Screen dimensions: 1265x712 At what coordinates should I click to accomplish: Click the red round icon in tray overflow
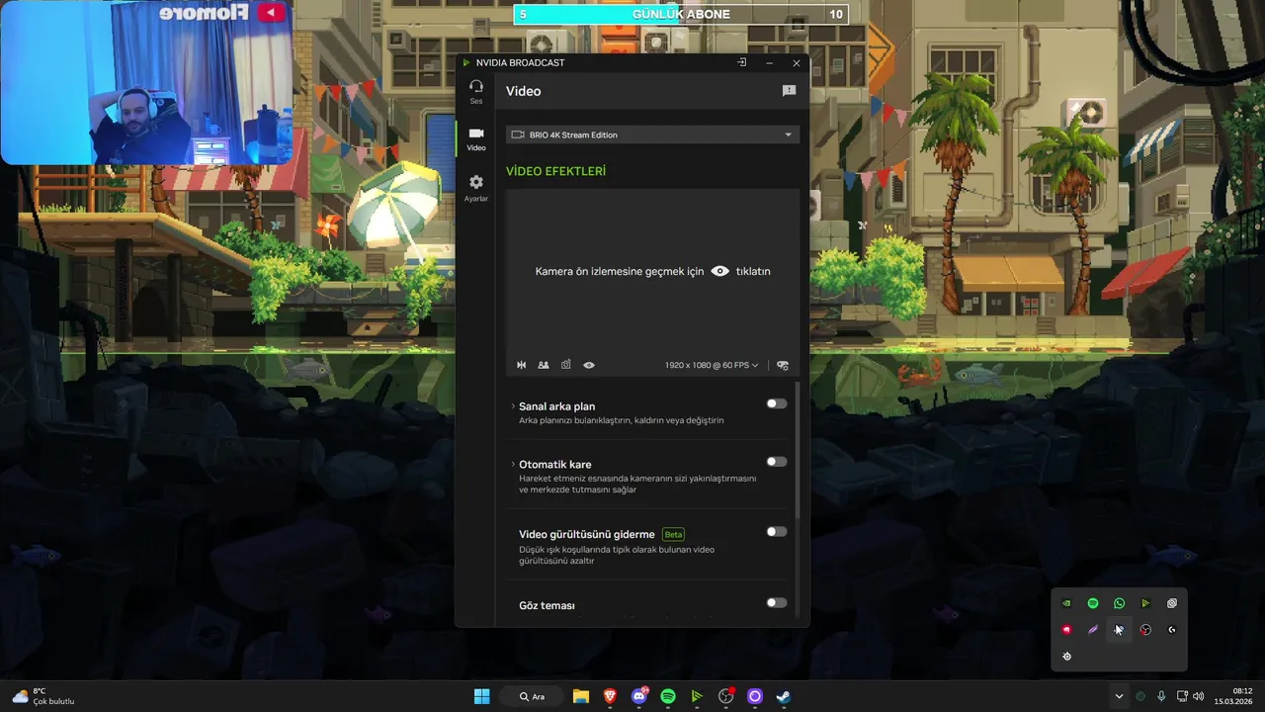[1066, 630]
